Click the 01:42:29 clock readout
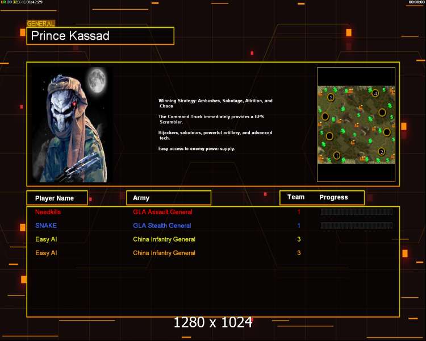This screenshot has height=341, width=426. click(x=34, y=2)
